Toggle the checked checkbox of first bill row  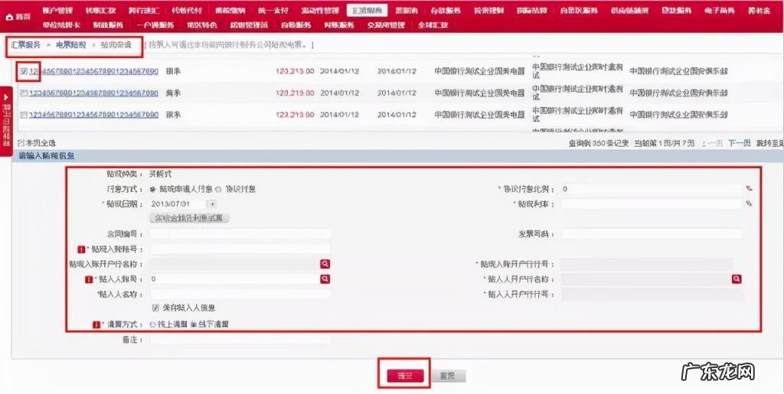pos(24,71)
